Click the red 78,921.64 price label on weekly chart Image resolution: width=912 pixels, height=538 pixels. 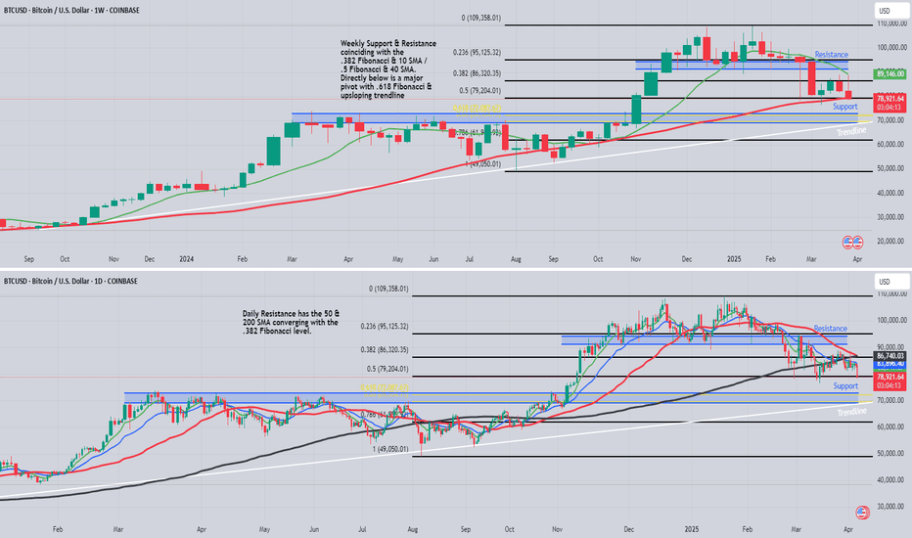coord(889,103)
